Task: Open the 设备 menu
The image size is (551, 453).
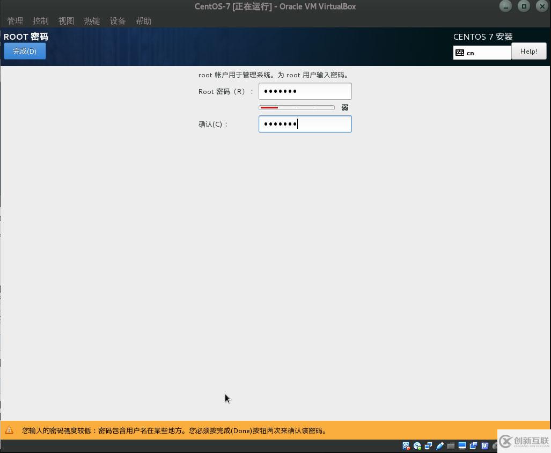Action: 117,21
